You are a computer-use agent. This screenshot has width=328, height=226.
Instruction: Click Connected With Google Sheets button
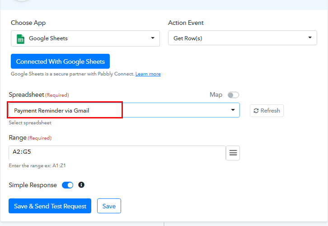coord(60,61)
